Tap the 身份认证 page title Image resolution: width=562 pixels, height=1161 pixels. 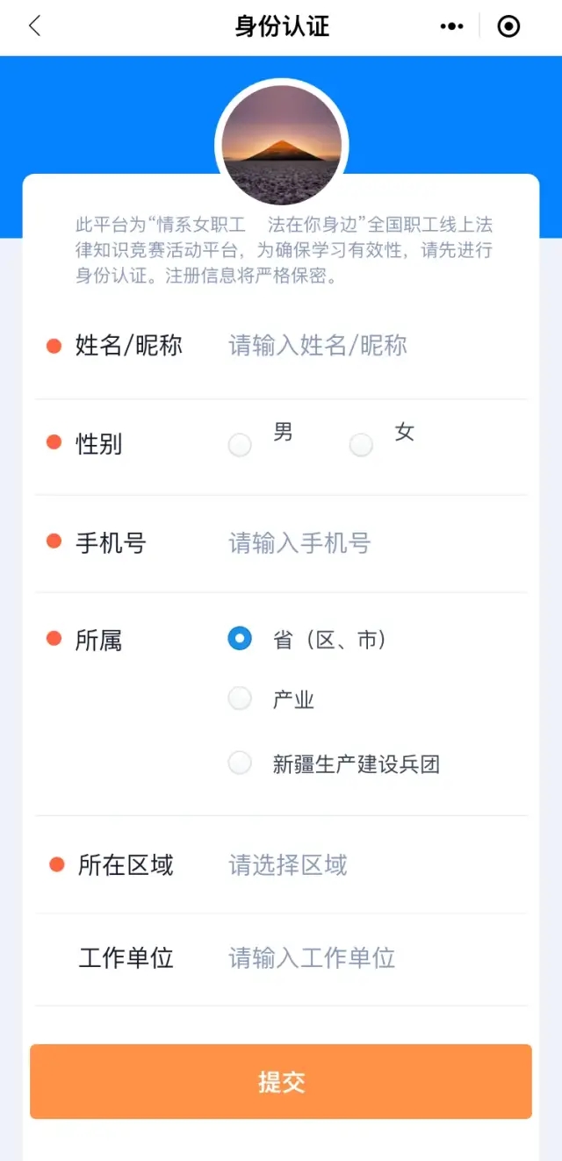pyautogui.click(x=282, y=26)
